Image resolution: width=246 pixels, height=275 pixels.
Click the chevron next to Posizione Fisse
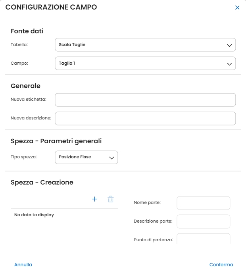click(x=111, y=158)
